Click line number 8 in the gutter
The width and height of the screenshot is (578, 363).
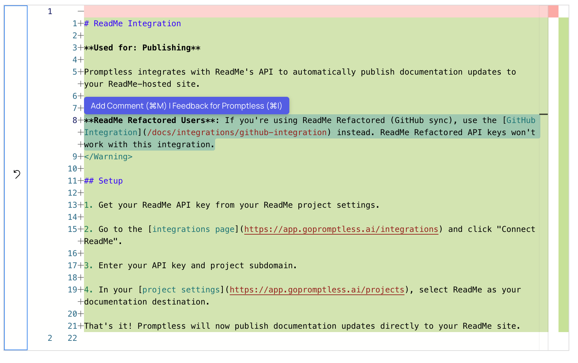[x=75, y=120]
